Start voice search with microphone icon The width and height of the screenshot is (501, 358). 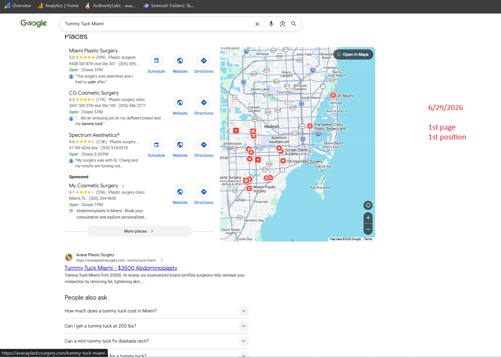click(271, 24)
